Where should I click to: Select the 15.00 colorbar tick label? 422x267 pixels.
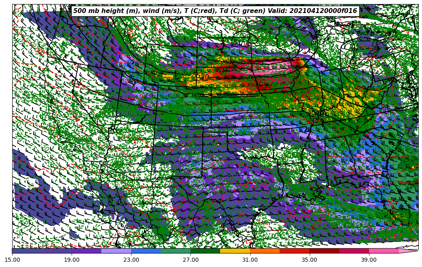click(x=12, y=259)
